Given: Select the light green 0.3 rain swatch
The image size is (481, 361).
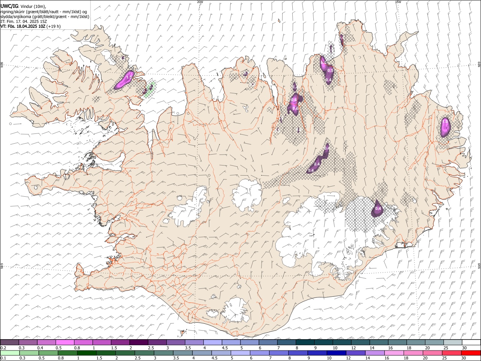Looking at the screenshot, I should point(29,353).
